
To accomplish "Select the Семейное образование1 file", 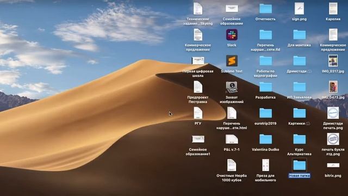I will pyautogui.click(x=198, y=139).
